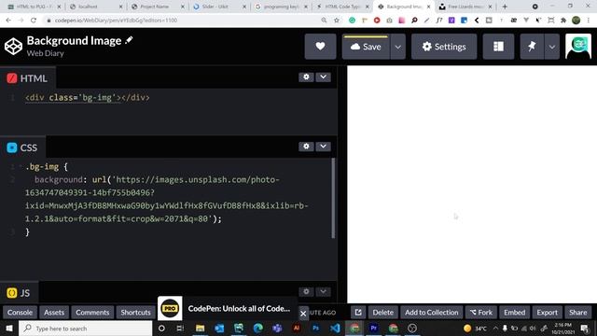Screen dimensions: 597x336
Task: Select the HTML editor tab
Action: [27, 78]
